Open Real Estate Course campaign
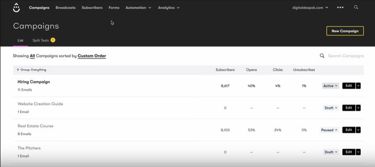 click(35, 126)
